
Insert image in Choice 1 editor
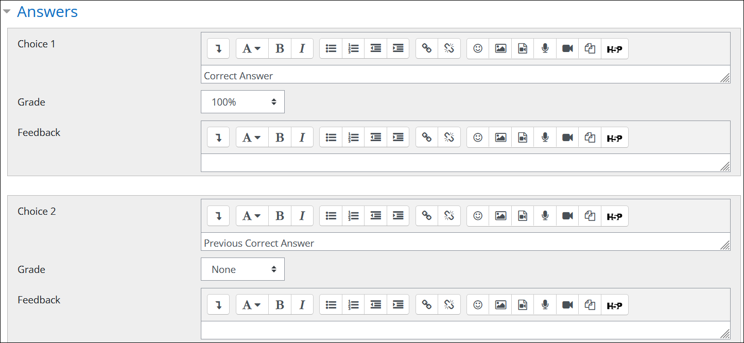tap(500, 48)
